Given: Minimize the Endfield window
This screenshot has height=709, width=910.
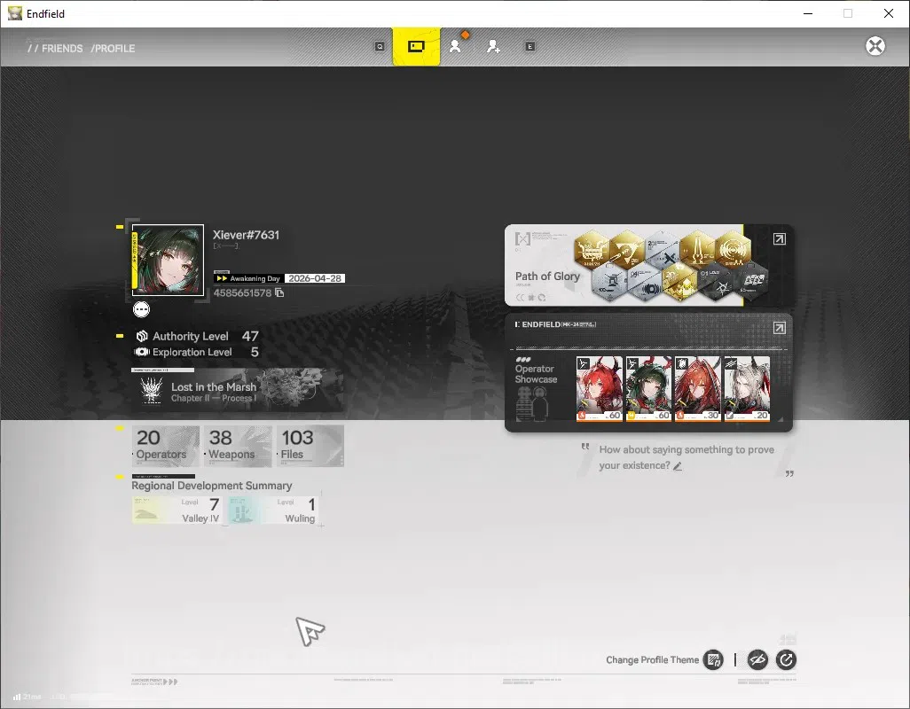Looking at the screenshot, I should [x=808, y=13].
